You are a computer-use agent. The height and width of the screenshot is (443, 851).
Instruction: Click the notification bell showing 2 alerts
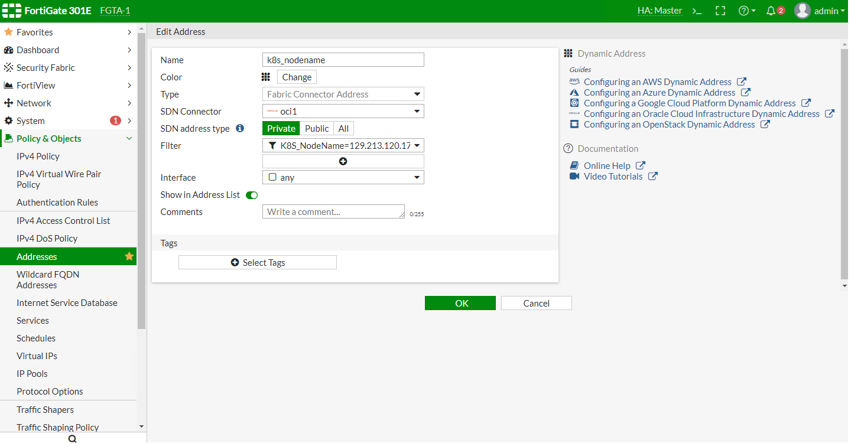(x=772, y=11)
